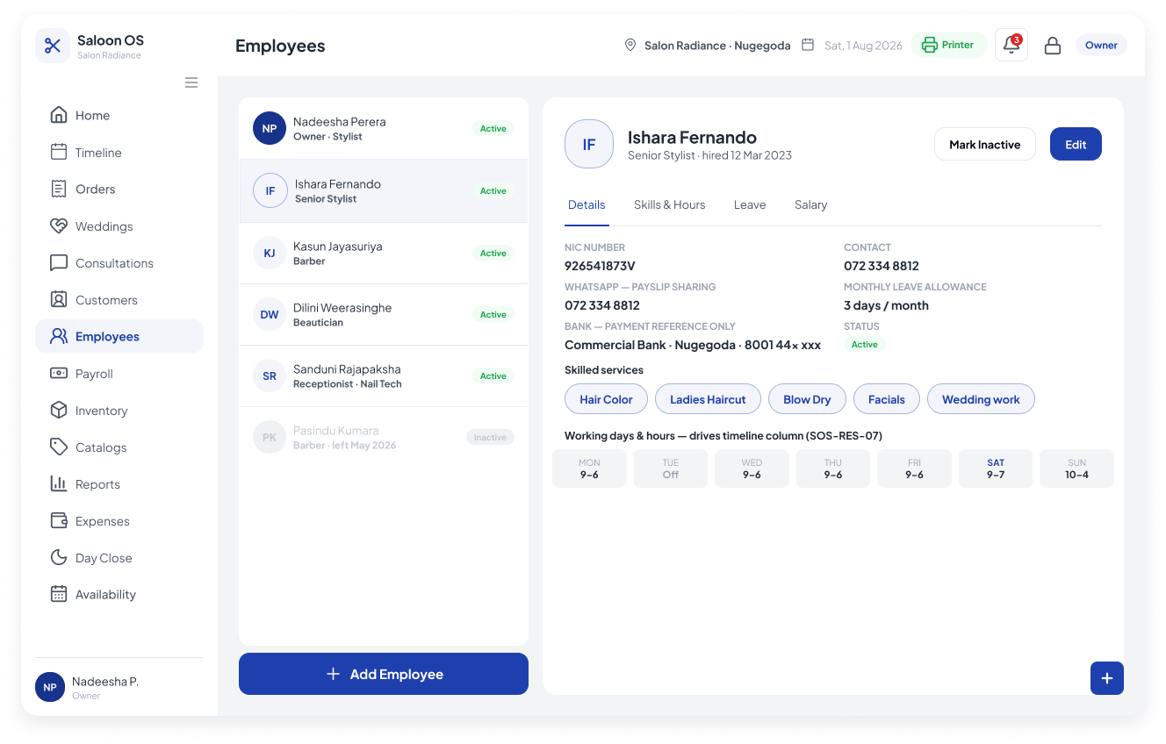Select the Salon Radiance · Nugegoda location

708,46
